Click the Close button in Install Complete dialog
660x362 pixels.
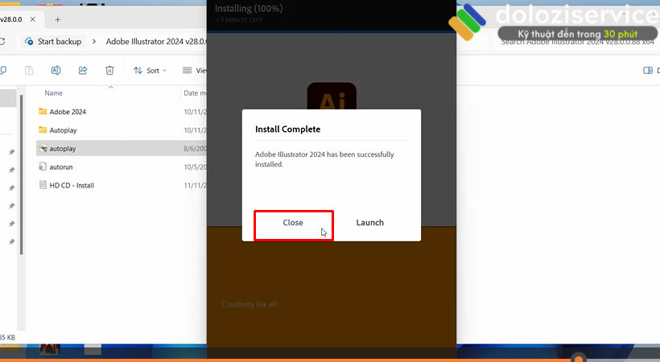point(293,223)
